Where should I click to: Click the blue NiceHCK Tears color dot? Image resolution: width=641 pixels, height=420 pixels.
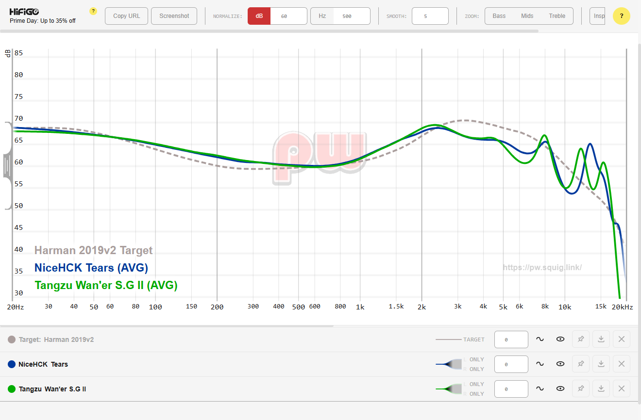coord(12,364)
